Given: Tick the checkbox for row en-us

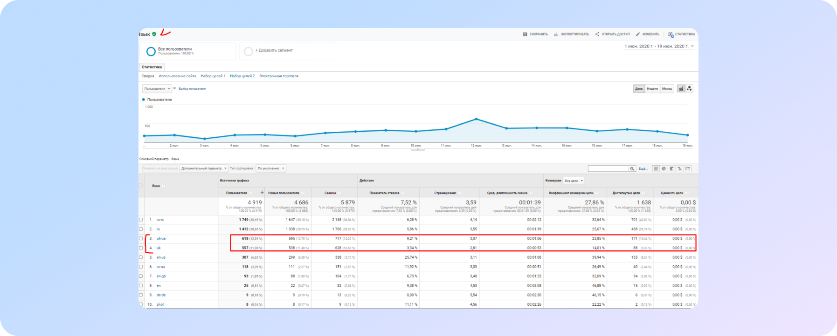Looking at the screenshot, I should [x=141, y=257].
